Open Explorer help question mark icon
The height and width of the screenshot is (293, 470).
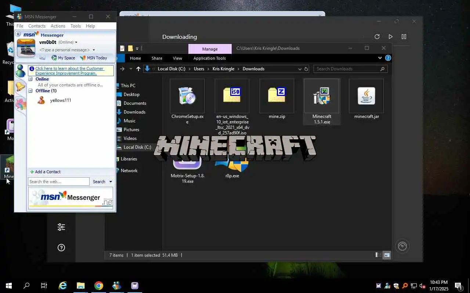point(388,58)
